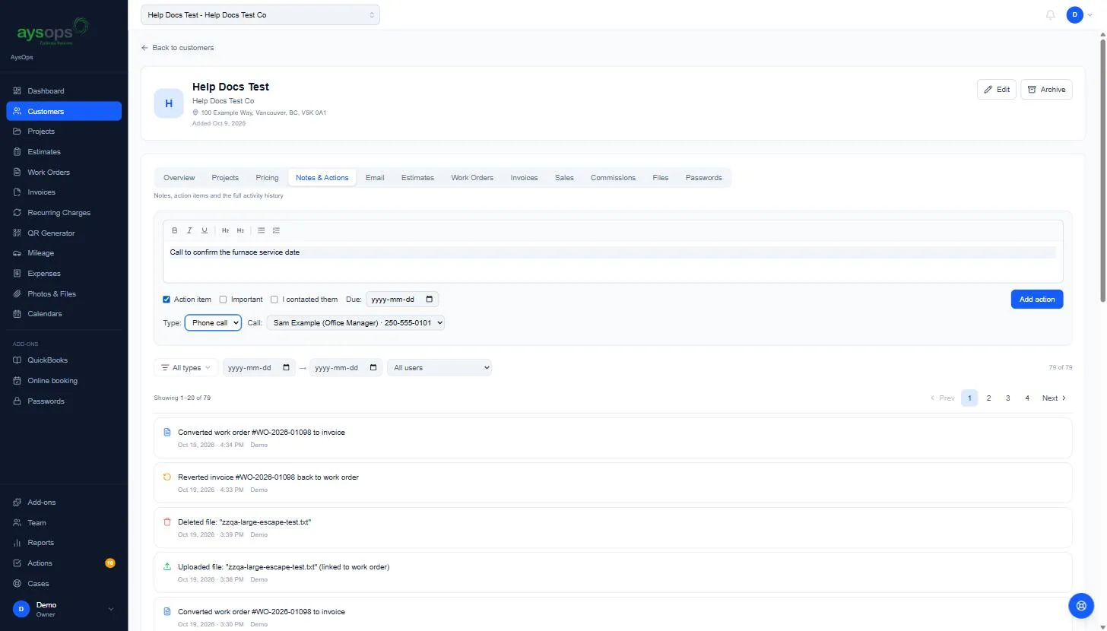Insert a bulleted list in editor
Viewport: 1107px width, 631px height.
point(261,230)
